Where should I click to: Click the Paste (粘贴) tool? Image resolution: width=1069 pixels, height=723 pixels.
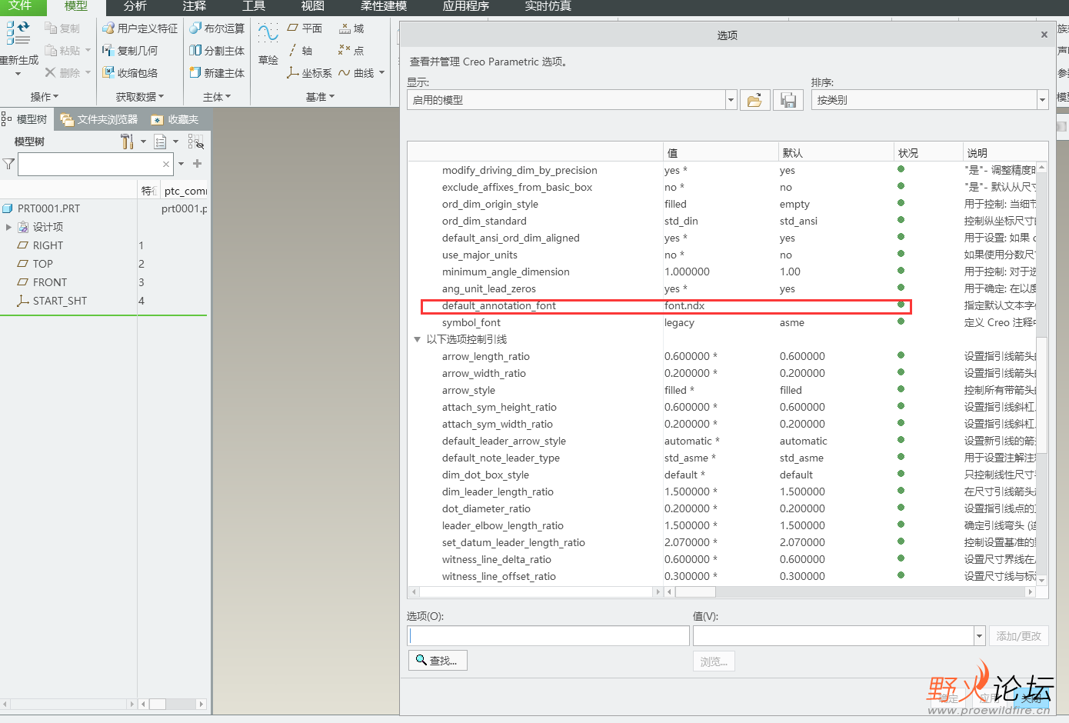click(62, 51)
